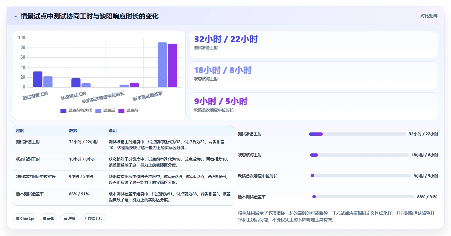Select the 32小时 / 22小时 stat card value
Screen dimensions: 451x236
[x=226, y=39]
